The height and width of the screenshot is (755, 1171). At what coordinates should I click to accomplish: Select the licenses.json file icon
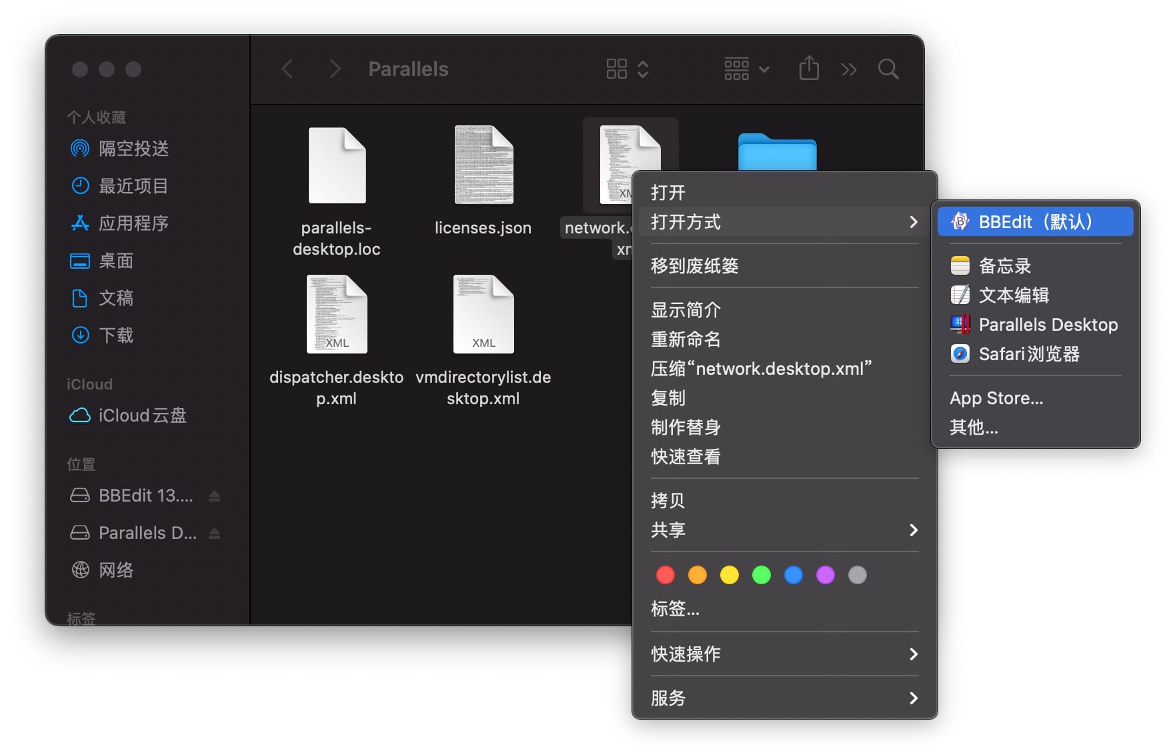click(483, 165)
